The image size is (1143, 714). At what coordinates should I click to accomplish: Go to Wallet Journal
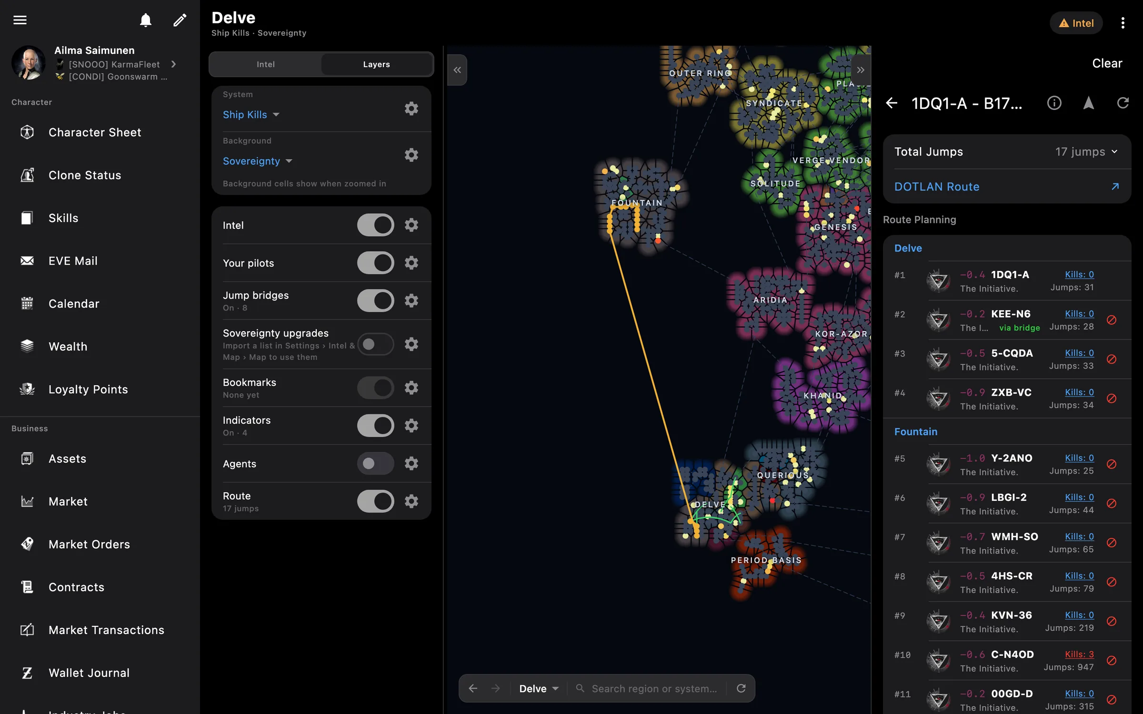pos(100,673)
